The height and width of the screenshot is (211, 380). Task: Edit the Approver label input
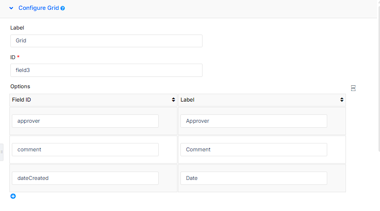pyautogui.click(x=254, y=121)
